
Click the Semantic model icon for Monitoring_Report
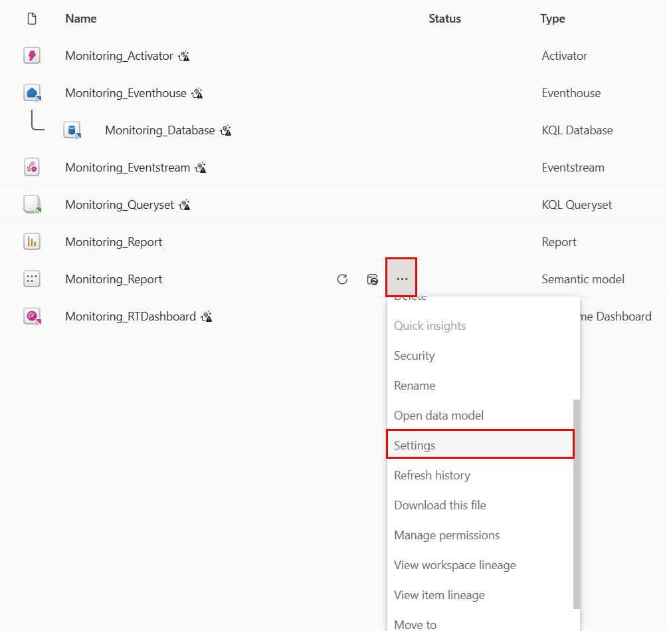(31, 279)
